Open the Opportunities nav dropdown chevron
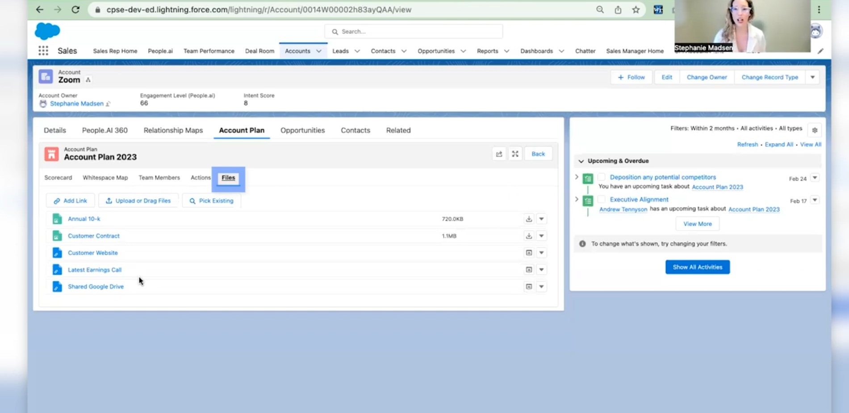 463,51
